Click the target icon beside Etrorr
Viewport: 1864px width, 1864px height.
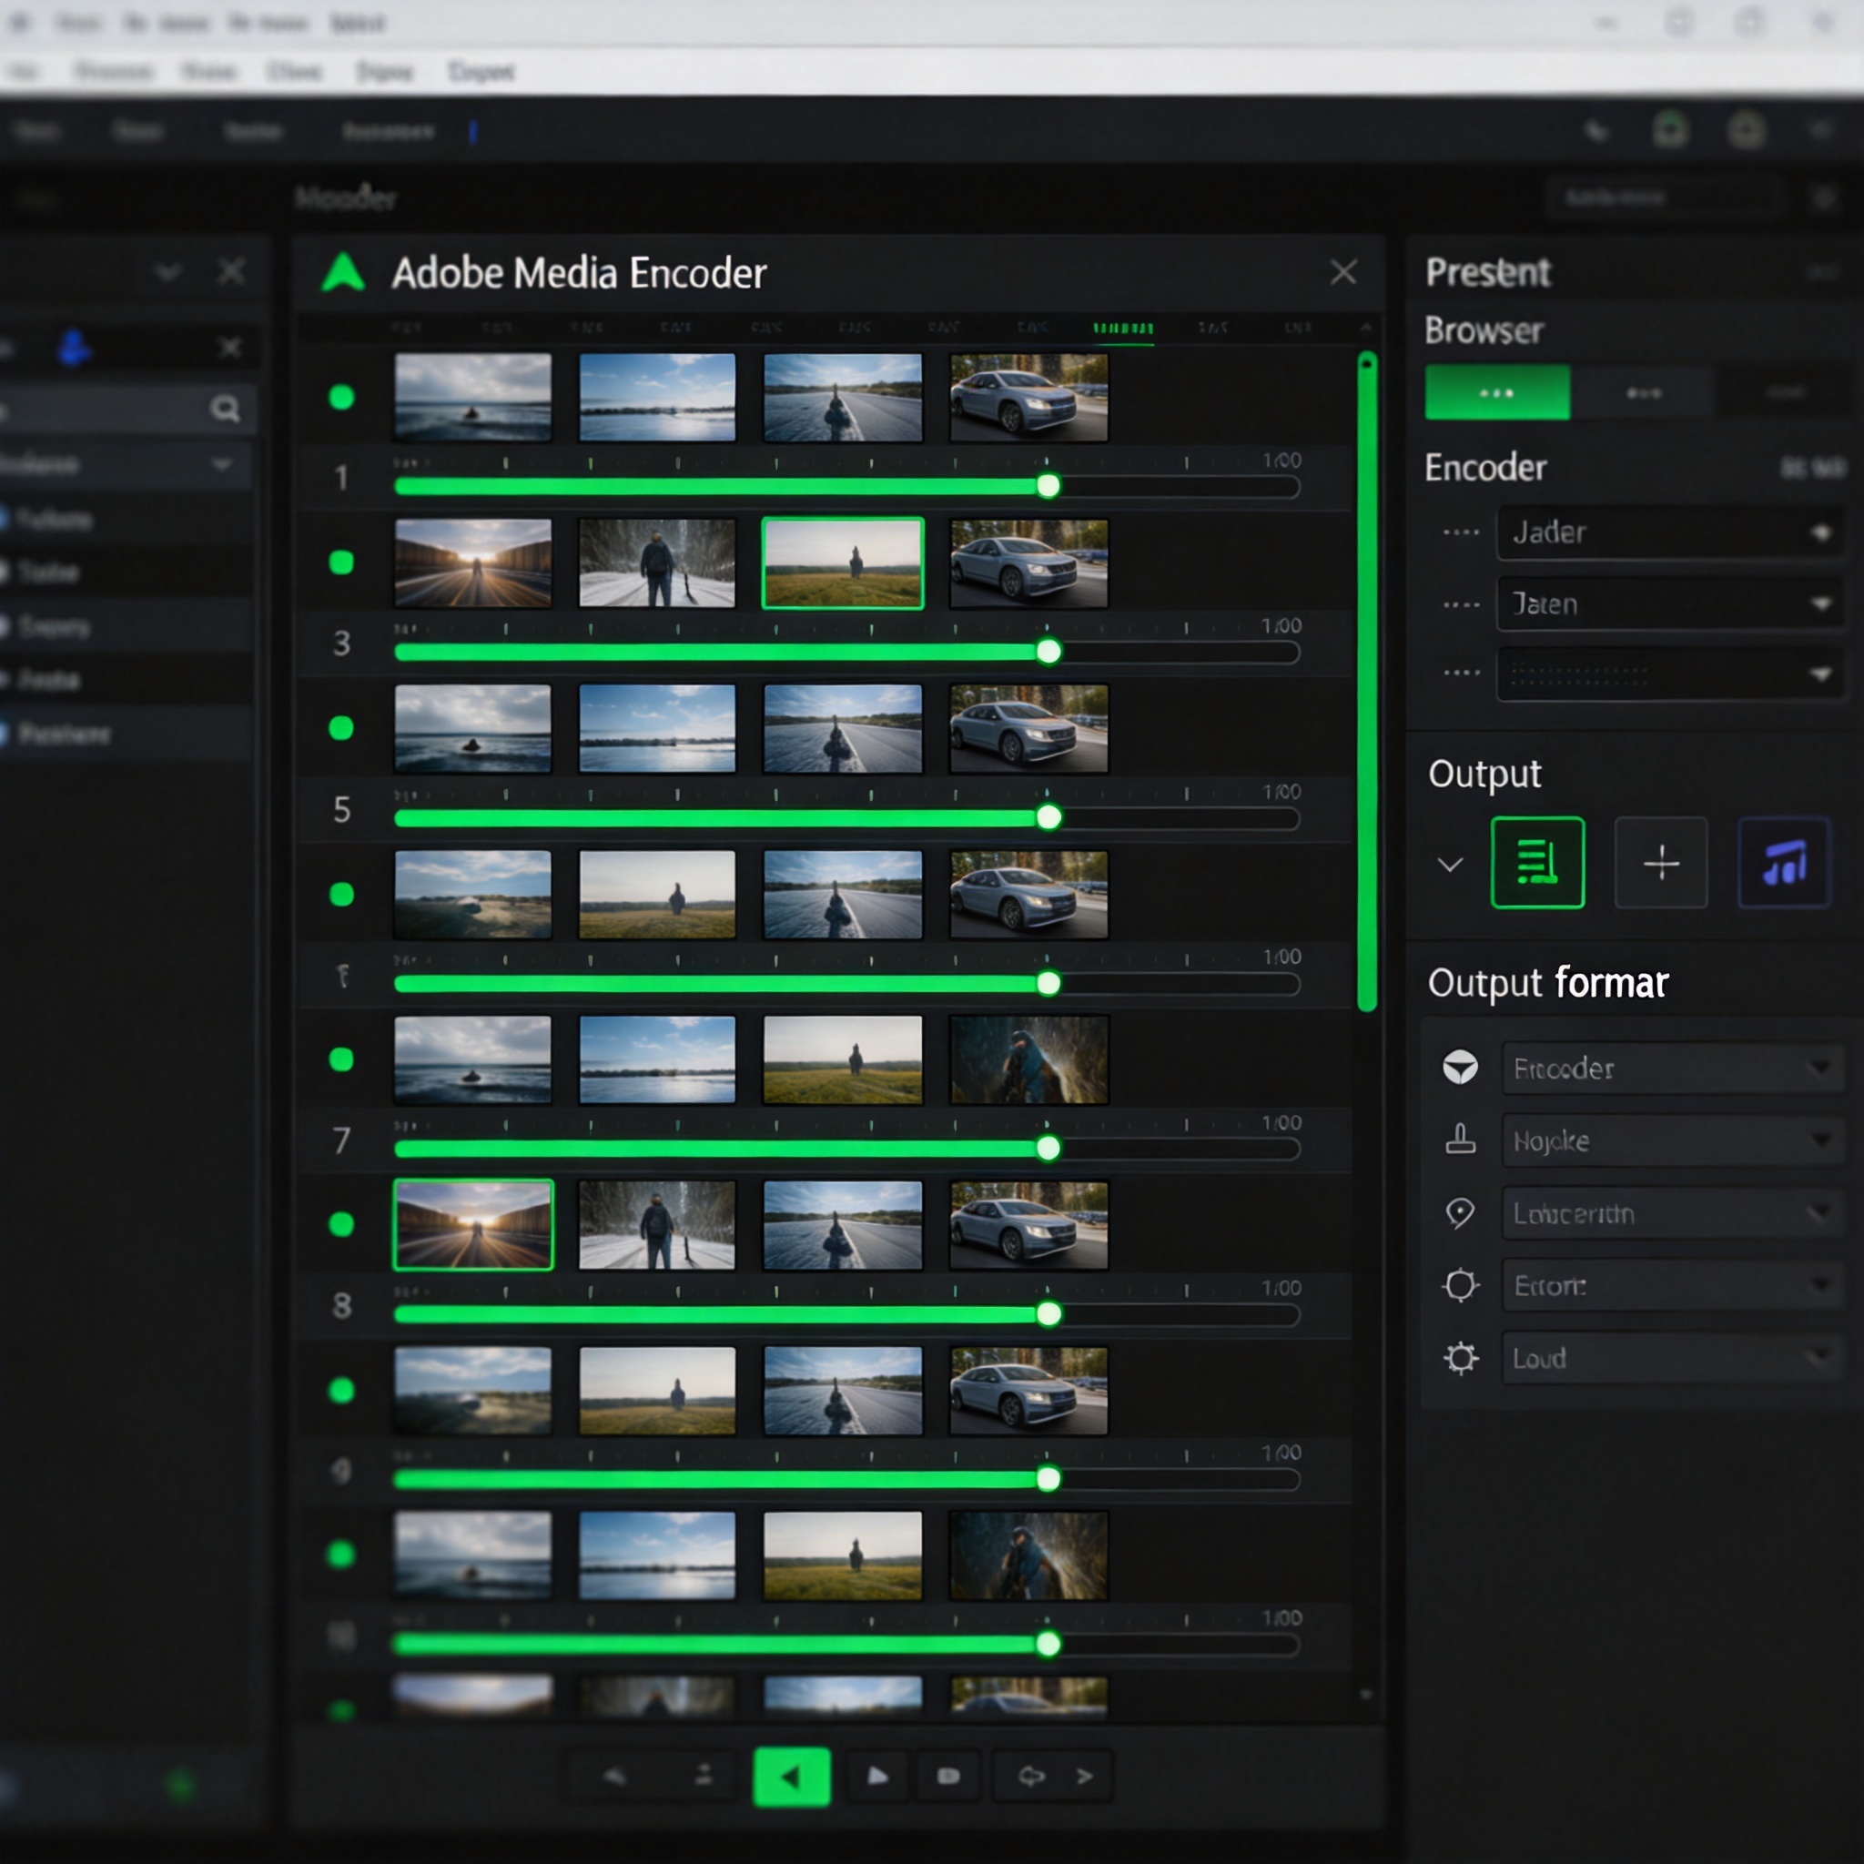(1461, 1285)
